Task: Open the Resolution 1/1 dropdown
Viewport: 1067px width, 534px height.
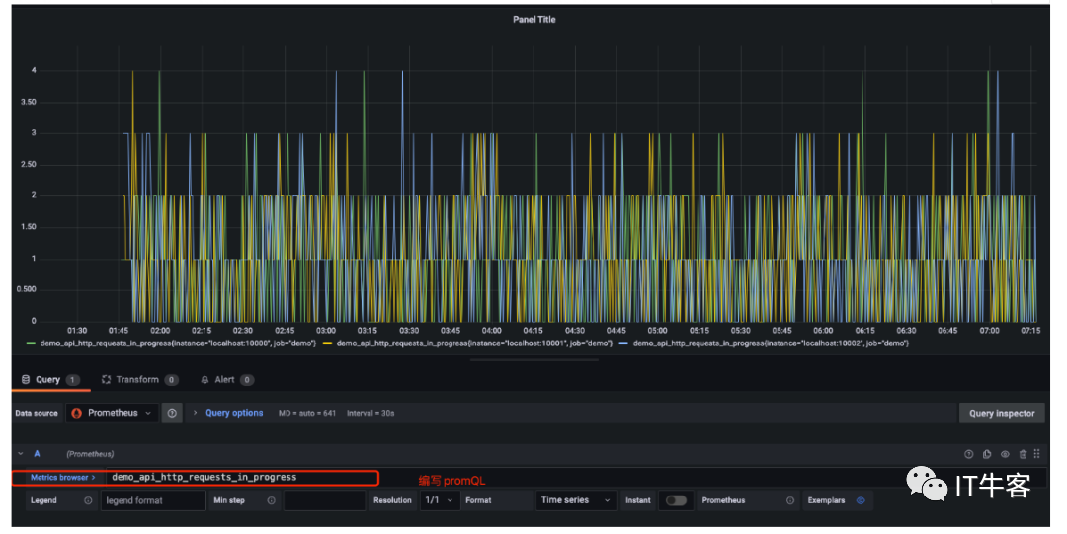Action: pos(439,500)
